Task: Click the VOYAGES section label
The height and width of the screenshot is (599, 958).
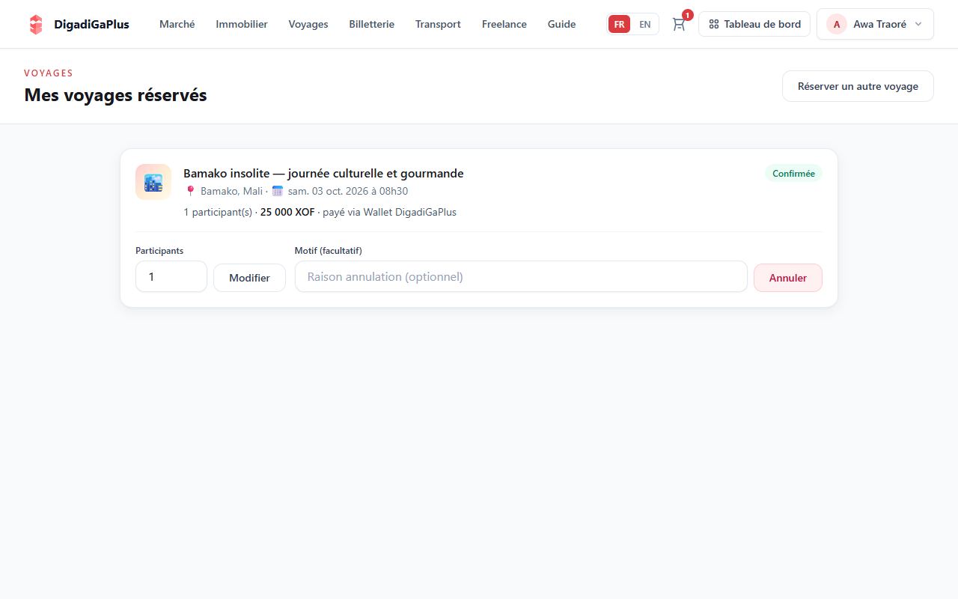Action: pyautogui.click(x=49, y=73)
